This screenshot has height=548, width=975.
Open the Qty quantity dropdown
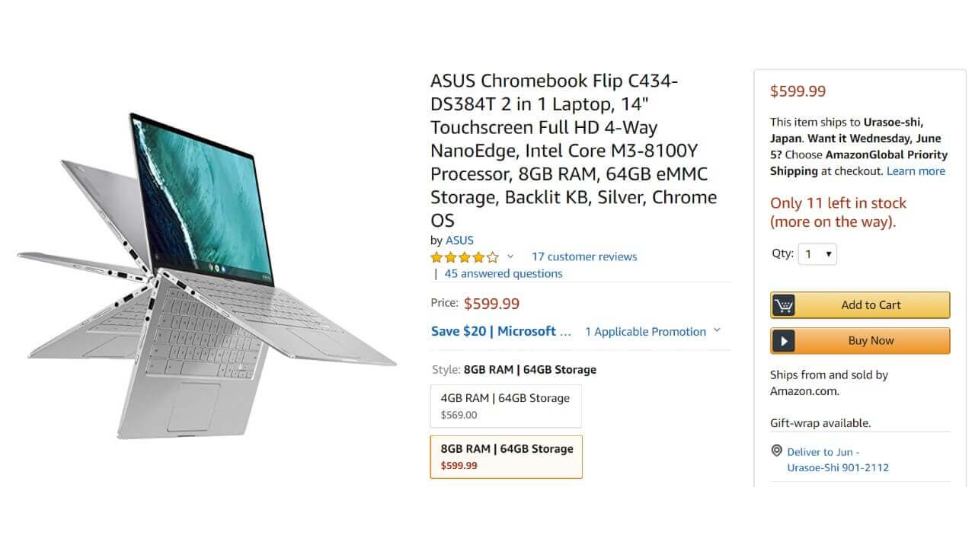pyautogui.click(x=817, y=254)
